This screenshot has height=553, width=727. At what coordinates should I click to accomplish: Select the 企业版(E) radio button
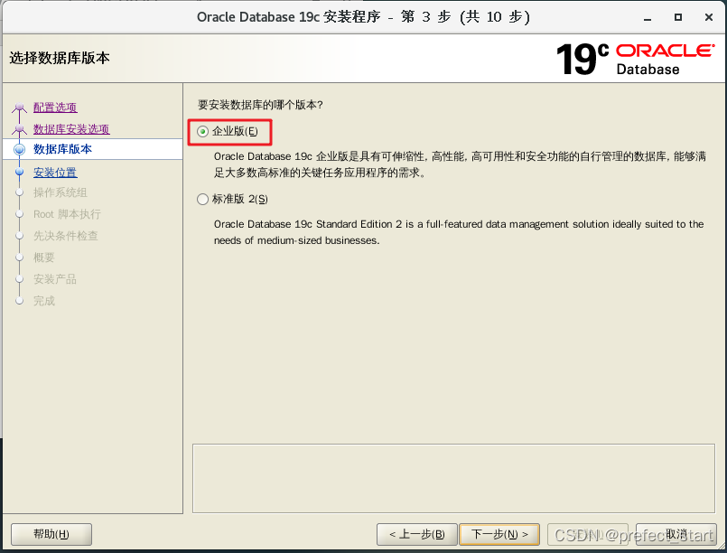202,132
